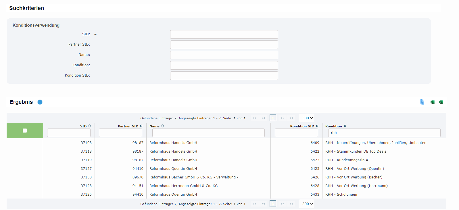Open the 300 rows dropdown below table
This screenshot has height=210, width=459.
tap(307, 204)
